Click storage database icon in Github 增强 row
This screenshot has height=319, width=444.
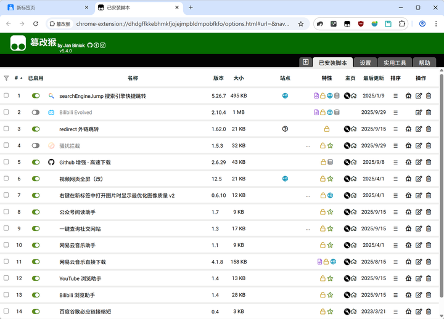tap(330, 162)
